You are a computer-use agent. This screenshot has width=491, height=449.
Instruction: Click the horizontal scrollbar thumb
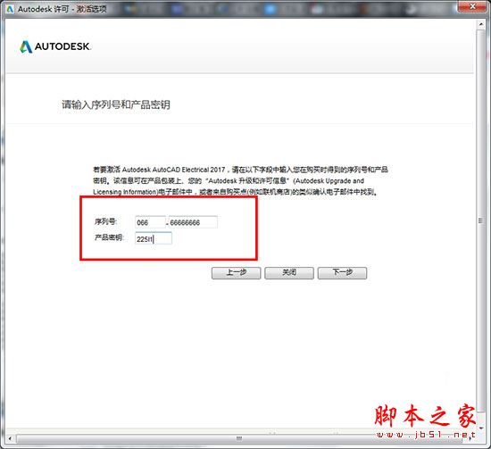239,438
